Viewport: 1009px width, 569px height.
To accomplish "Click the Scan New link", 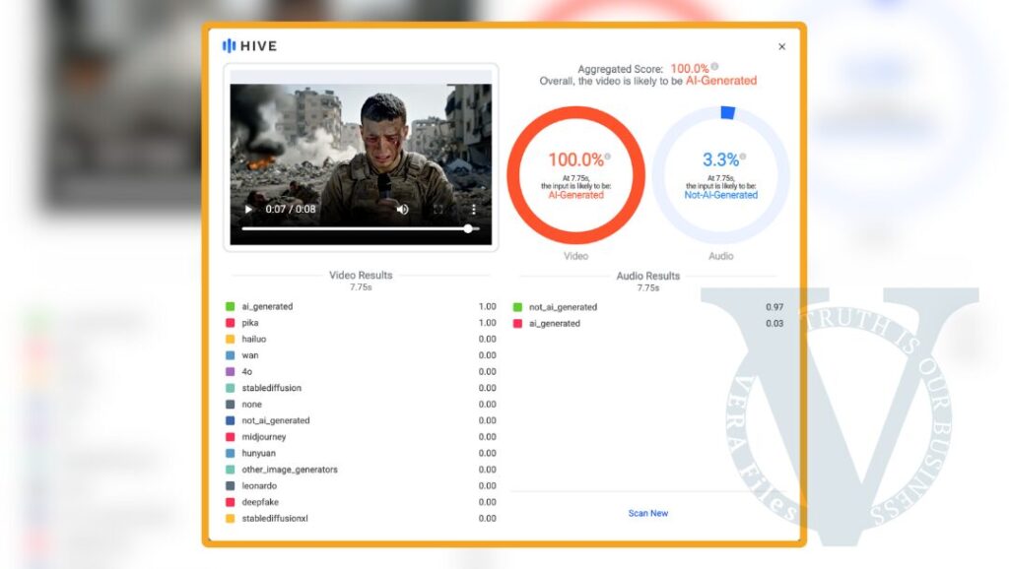I will point(648,513).
